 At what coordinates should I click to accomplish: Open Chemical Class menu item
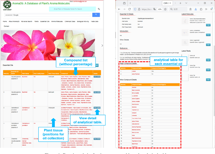pyautogui.click(x=70, y=21)
